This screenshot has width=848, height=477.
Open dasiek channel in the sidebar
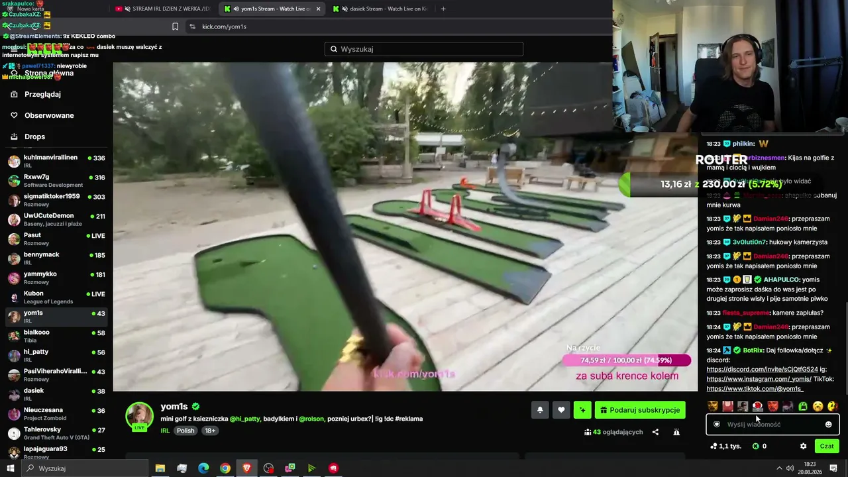(56, 394)
